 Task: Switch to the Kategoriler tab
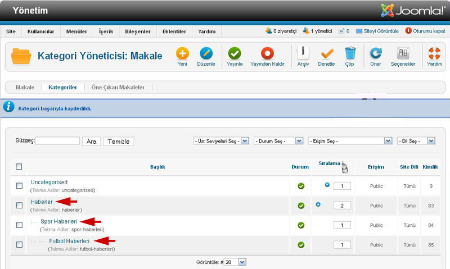(62, 88)
